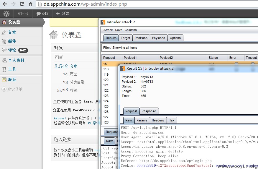Click the speech bubble icon beside 评论

[x=4, y=50]
